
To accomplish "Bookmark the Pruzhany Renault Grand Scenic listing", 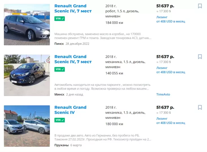I will (x=200, y=107).
